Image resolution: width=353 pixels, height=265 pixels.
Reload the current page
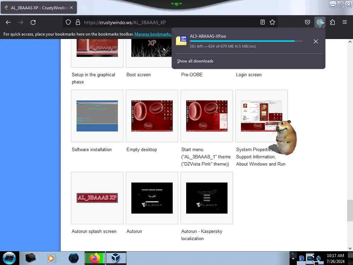point(33,22)
